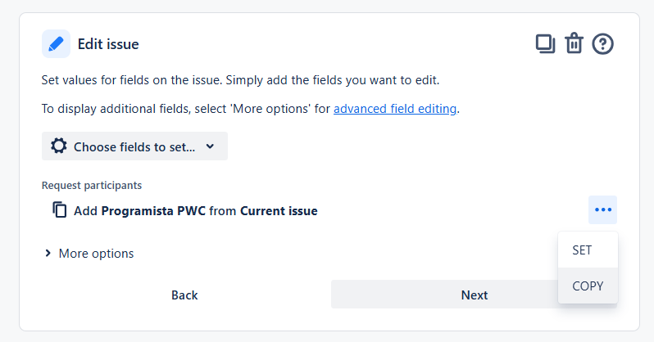Open the Choose fields to set dropdown
This screenshot has height=342, width=654.
click(x=134, y=146)
